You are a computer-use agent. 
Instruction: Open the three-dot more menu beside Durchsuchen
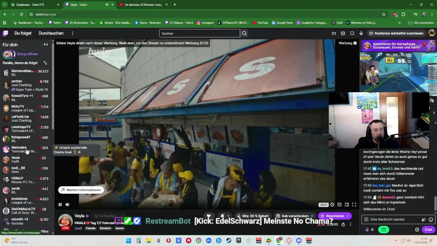click(72, 33)
